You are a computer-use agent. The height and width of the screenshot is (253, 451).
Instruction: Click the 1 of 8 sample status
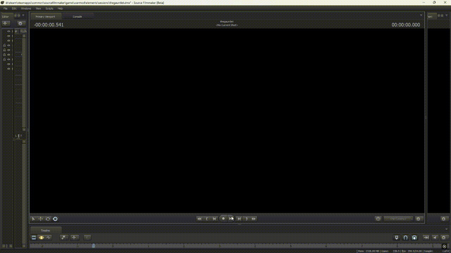click(445, 251)
